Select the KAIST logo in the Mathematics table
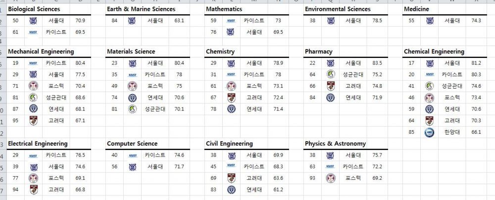Image resolution: width=495 pixels, height=200 pixels. (x=231, y=21)
